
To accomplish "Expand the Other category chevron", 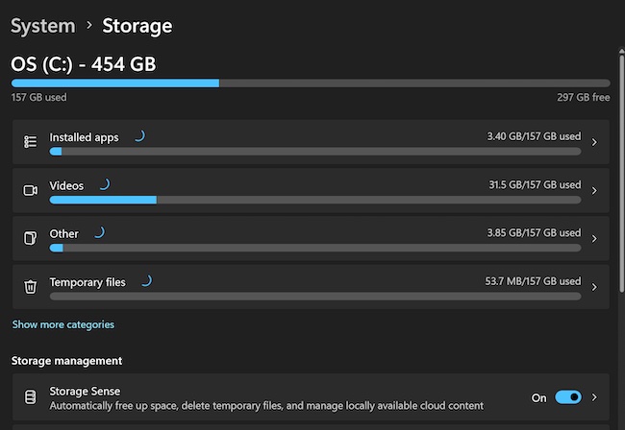I will (x=594, y=238).
